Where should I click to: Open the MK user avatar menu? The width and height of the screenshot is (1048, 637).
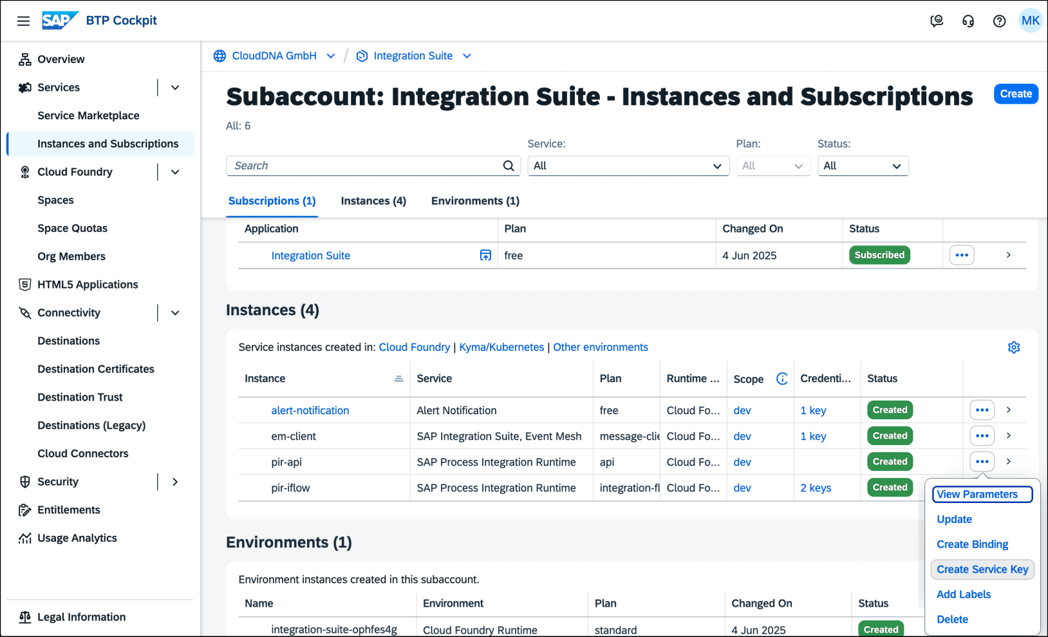click(1030, 21)
